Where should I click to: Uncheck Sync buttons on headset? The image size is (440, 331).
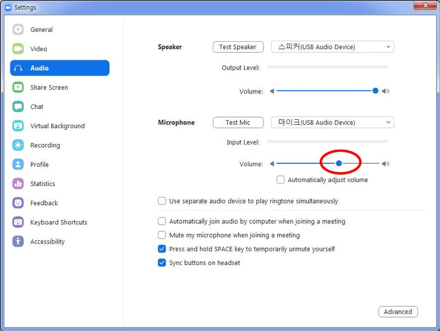point(162,263)
